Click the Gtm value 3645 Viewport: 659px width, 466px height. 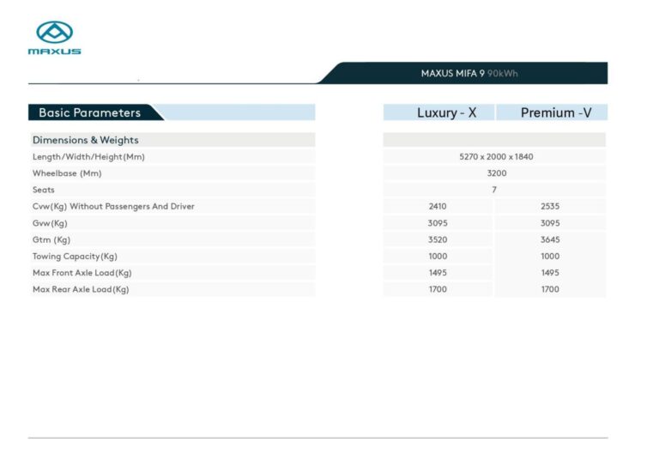point(550,239)
